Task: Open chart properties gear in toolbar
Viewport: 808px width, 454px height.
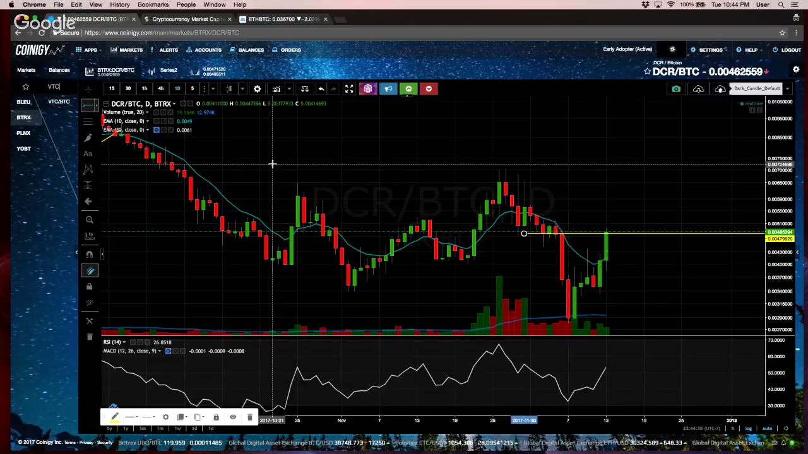Action: (257, 89)
